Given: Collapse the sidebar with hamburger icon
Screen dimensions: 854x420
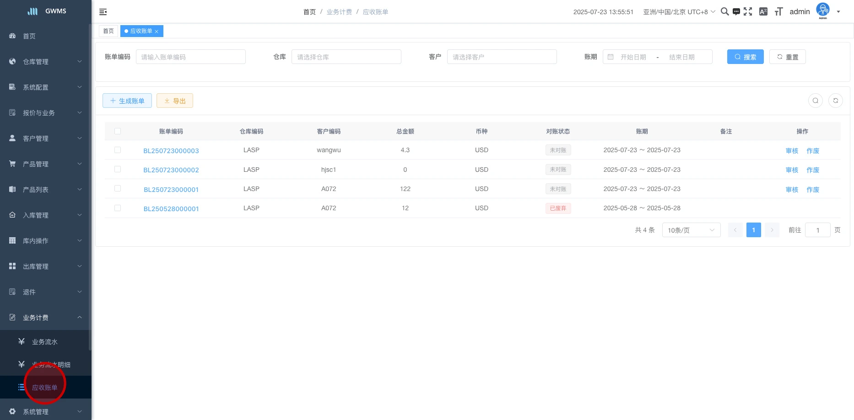Looking at the screenshot, I should (x=103, y=12).
